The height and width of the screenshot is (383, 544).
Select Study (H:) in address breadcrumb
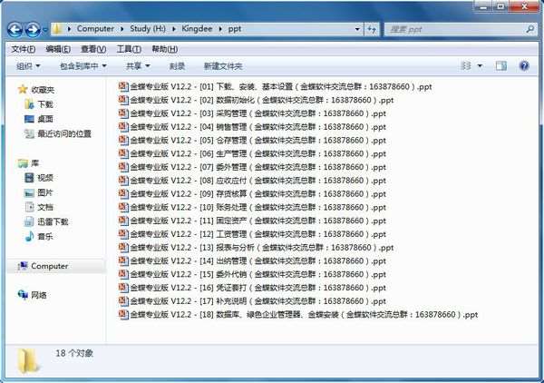(148, 29)
